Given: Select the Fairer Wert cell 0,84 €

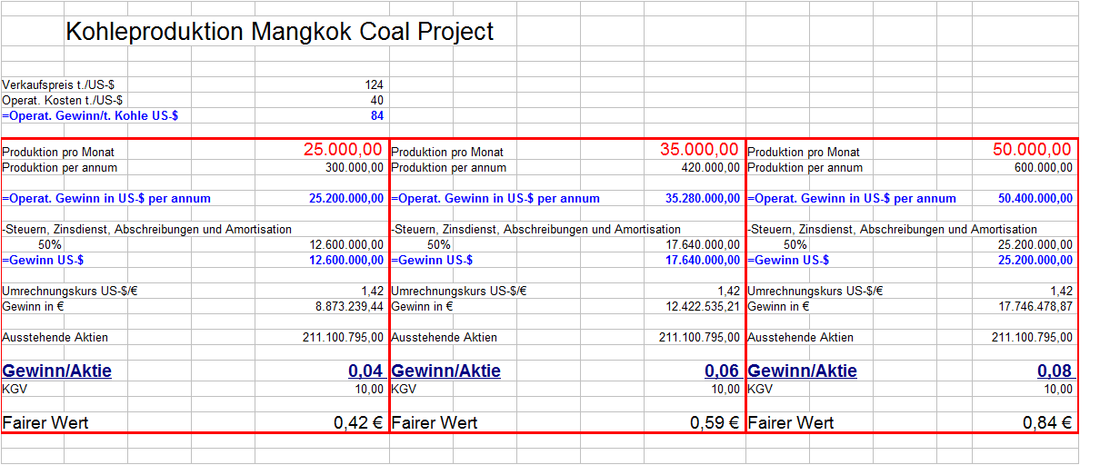Looking at the screenshot, I should point(1047,422).
